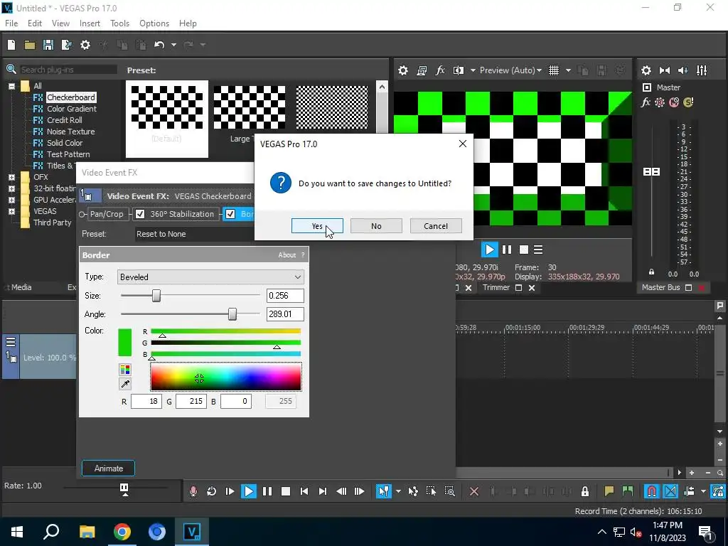The width and height of the screenshot is (728, 546).
Task: Expand the 32-bit floating point folder
Action: click(11, 189)
